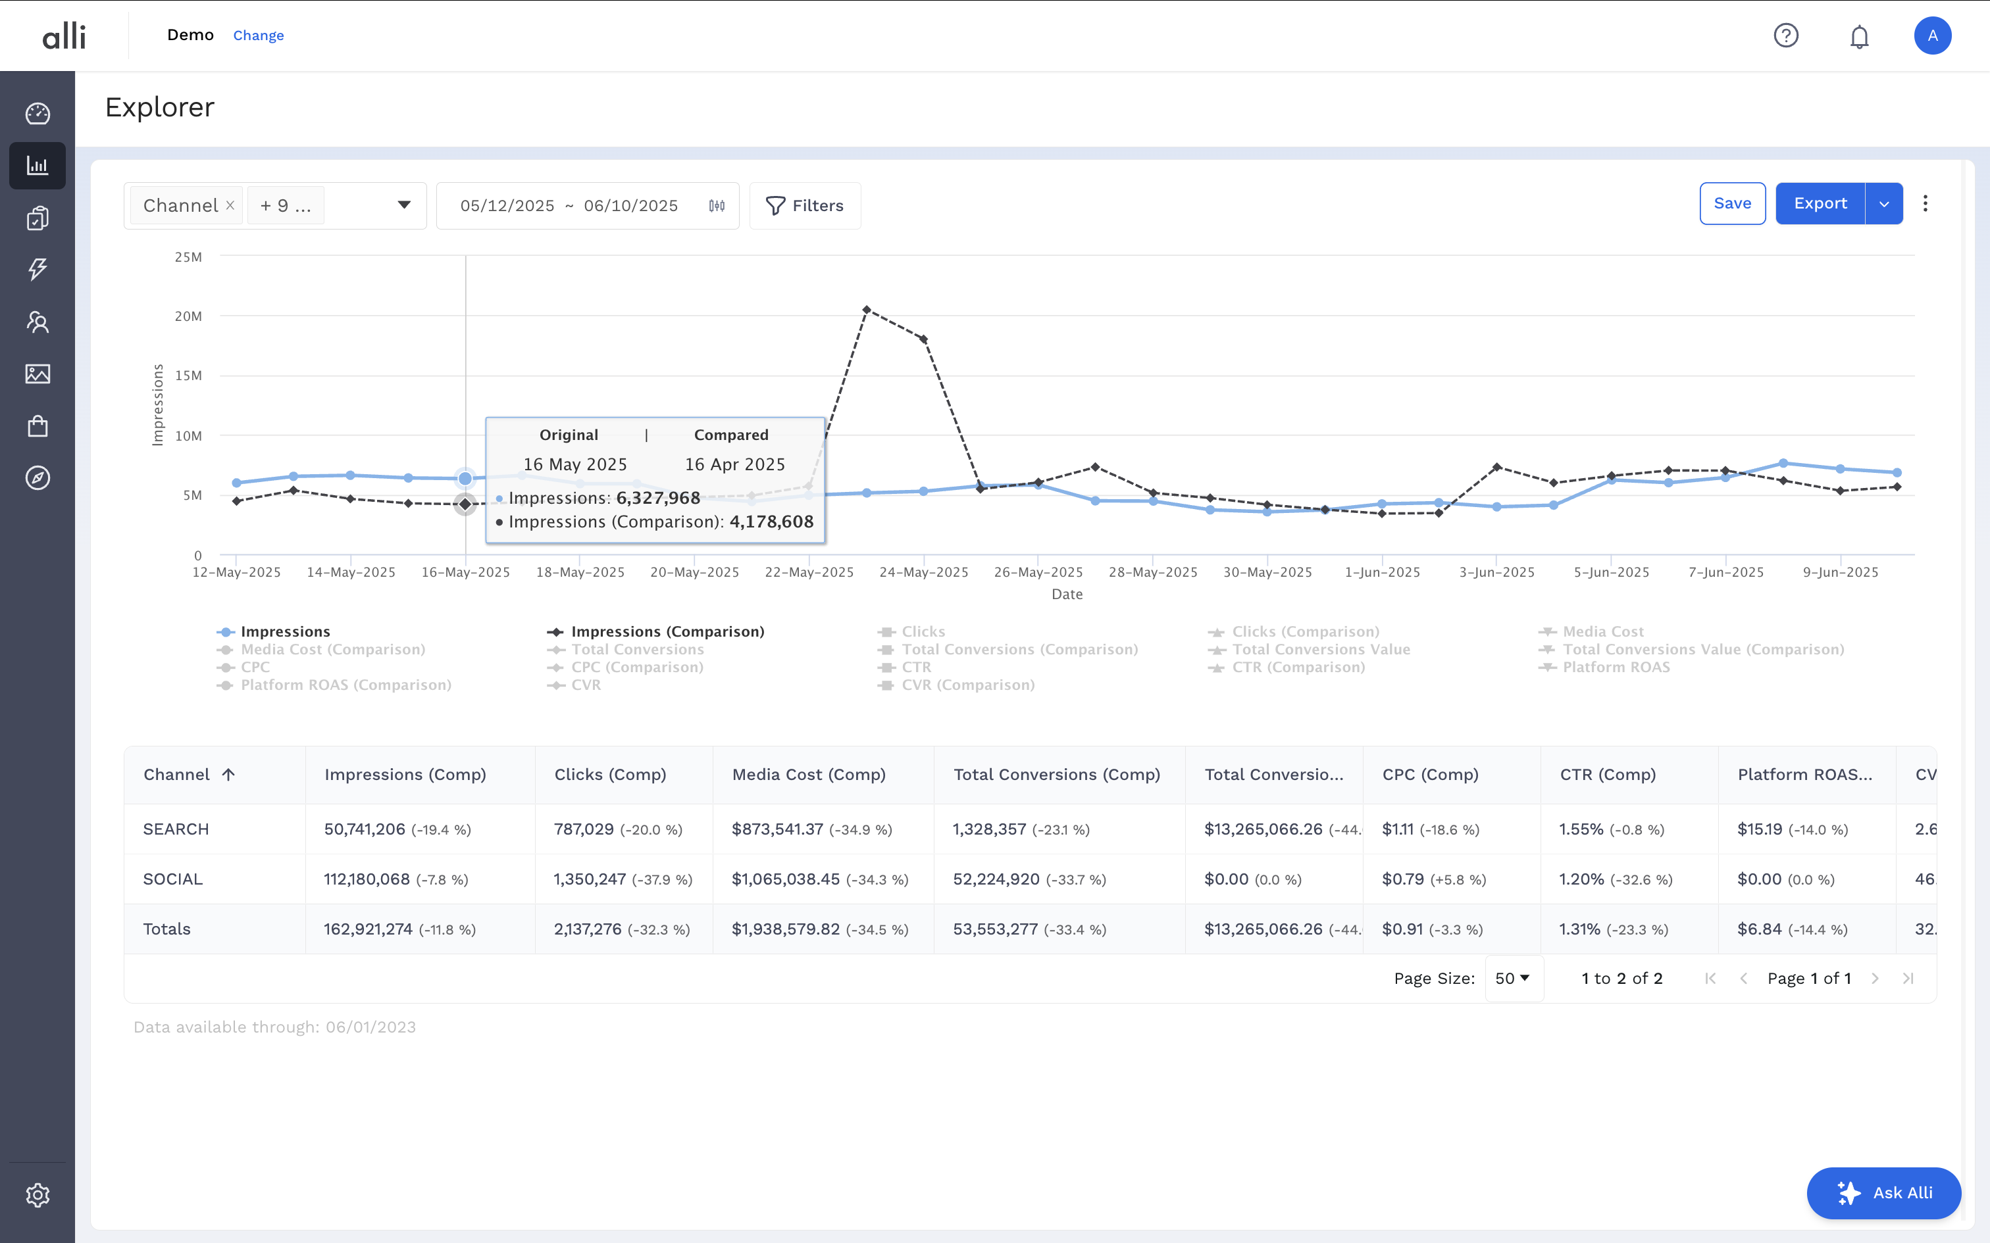Screen dimensions: 1990x1243
Task: Expand the dimension selector dropdown arrow
Action: 404,205
